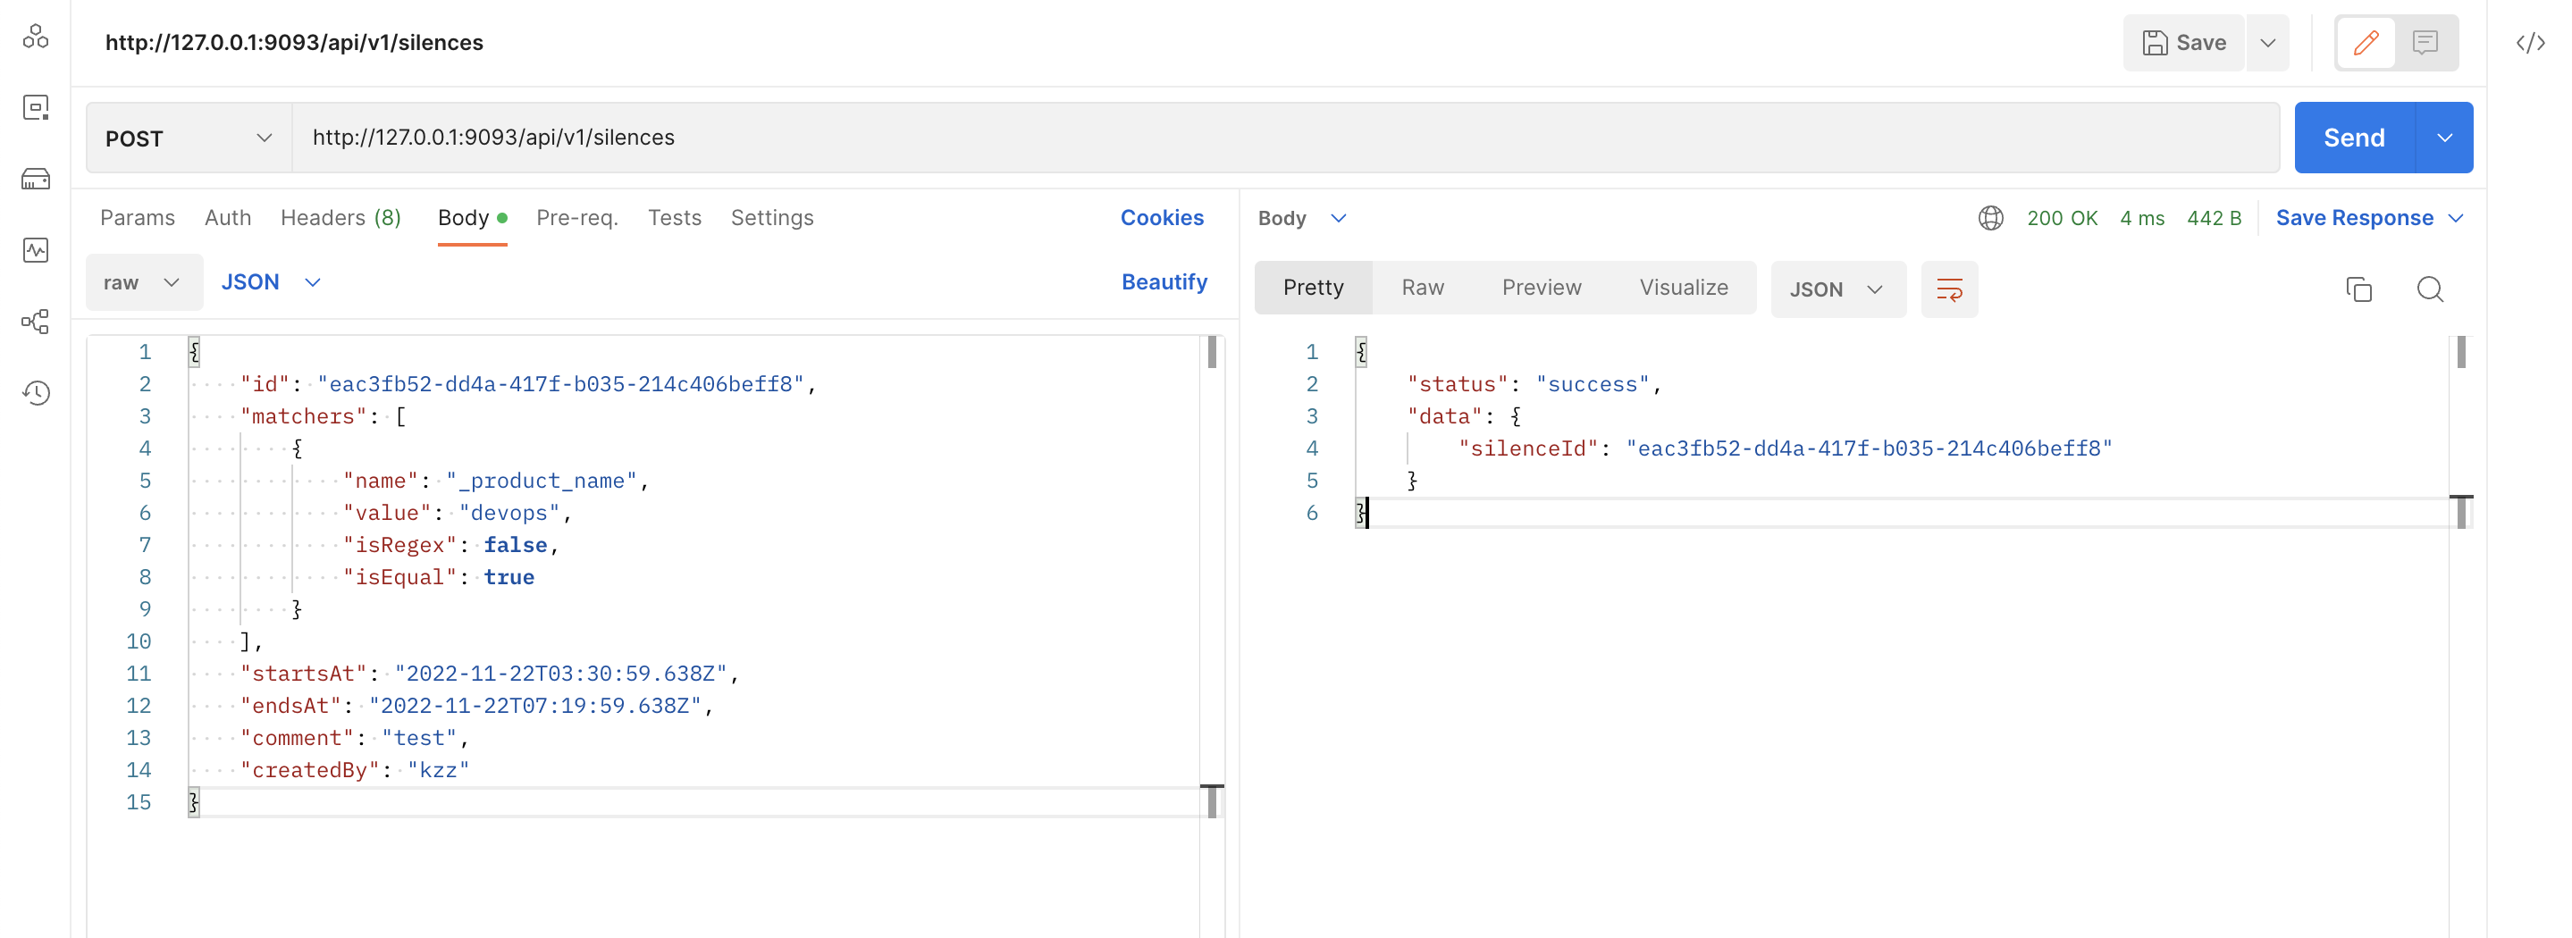The width and height of the screenshot is (2572, 938).
Task: Open the Monitors sidebar icon
Action: click(36, 250)
